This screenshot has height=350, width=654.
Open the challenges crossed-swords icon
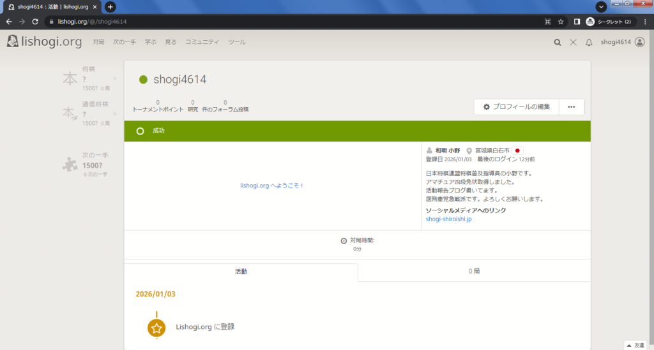click(573, 42)
